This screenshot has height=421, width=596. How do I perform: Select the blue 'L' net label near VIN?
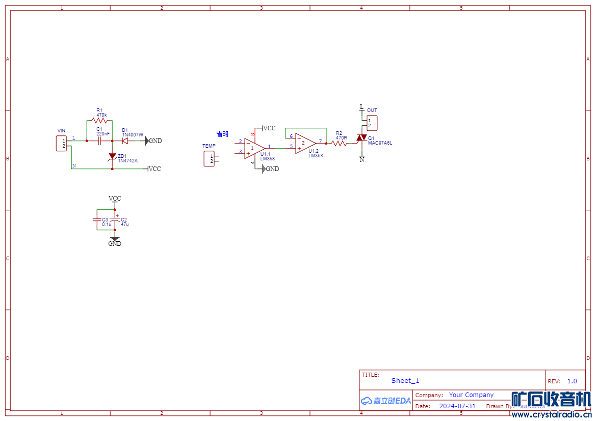(x=74, y=137)
